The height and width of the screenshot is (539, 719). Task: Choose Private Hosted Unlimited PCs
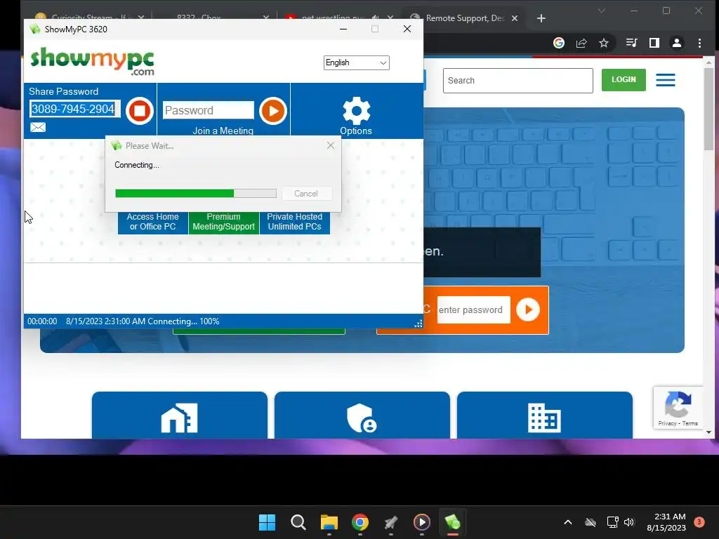click(x=295, y=222)
